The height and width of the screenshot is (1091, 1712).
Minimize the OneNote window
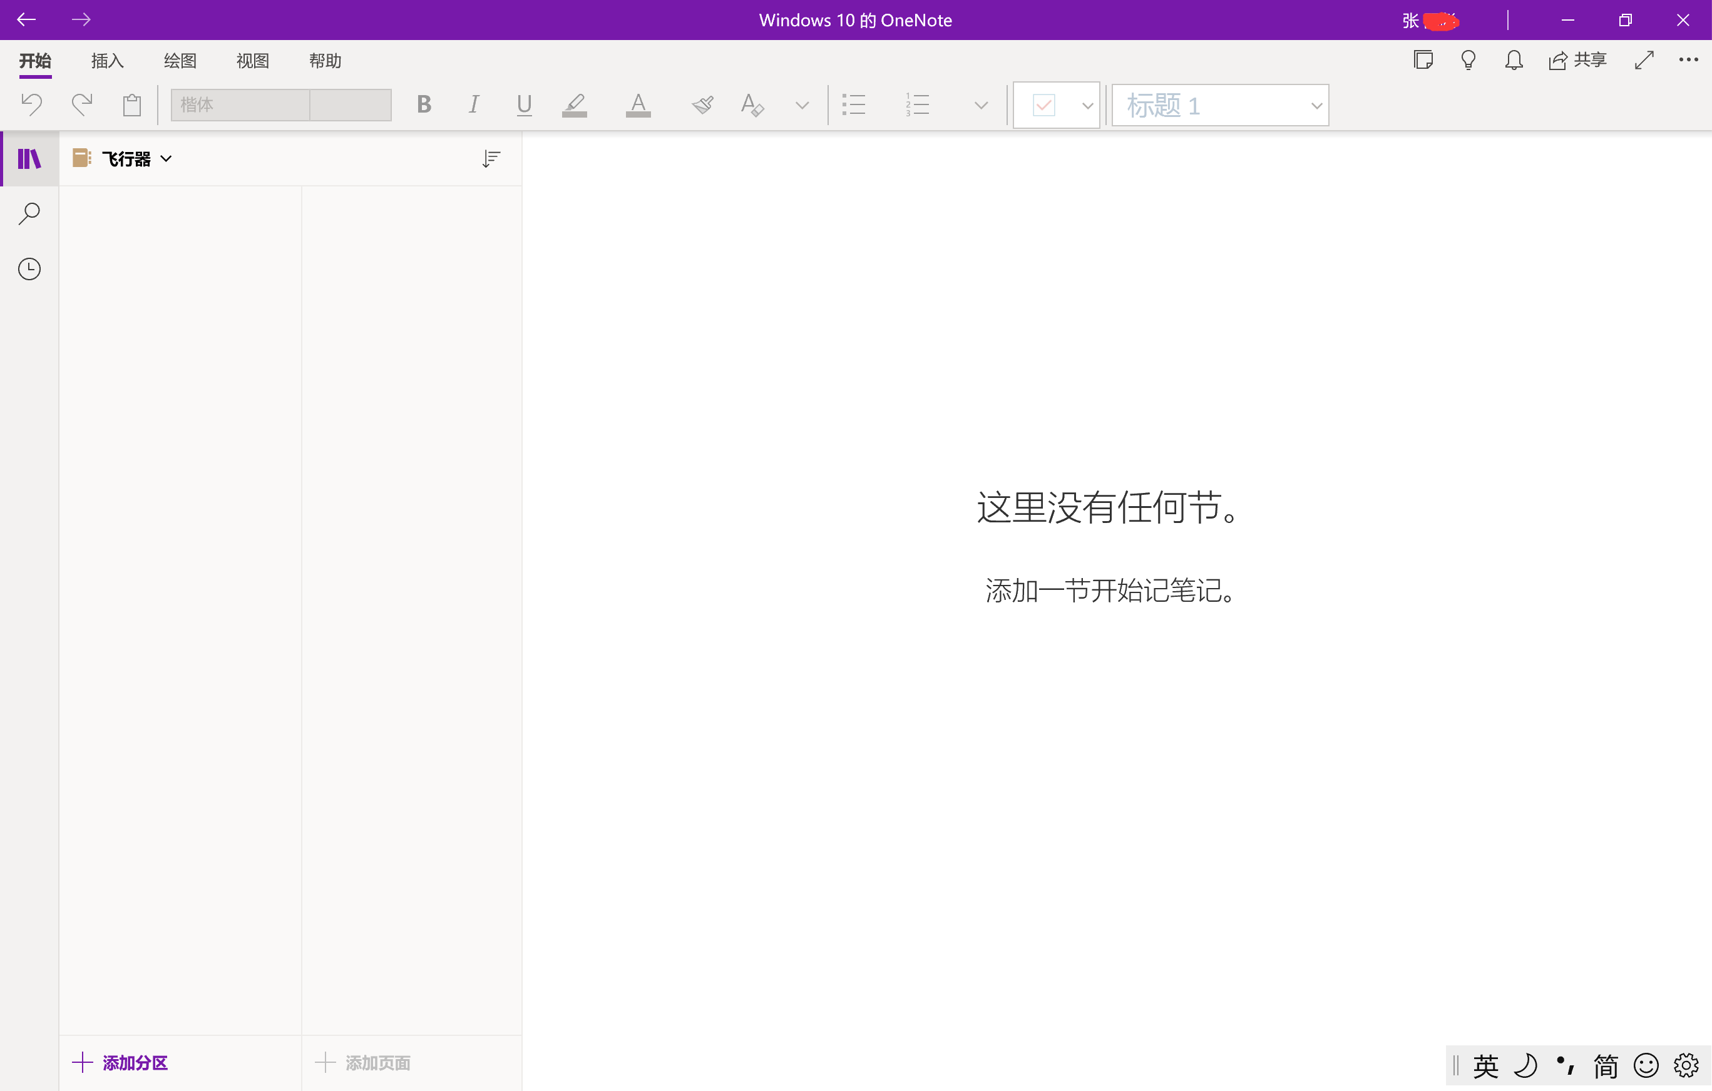1567,21
